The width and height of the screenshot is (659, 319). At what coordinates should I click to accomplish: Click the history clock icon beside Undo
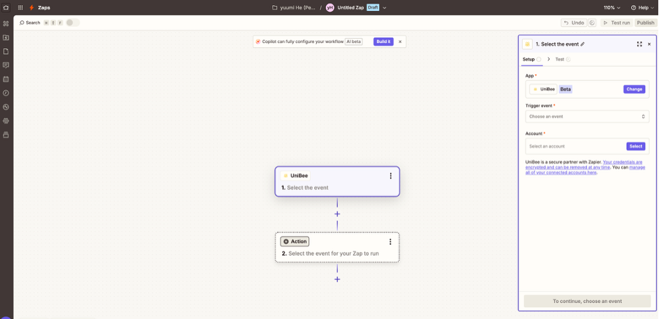[592, 23]
